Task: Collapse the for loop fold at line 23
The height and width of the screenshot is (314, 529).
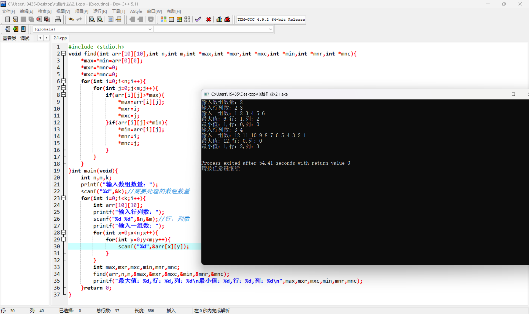Action: 64,198
